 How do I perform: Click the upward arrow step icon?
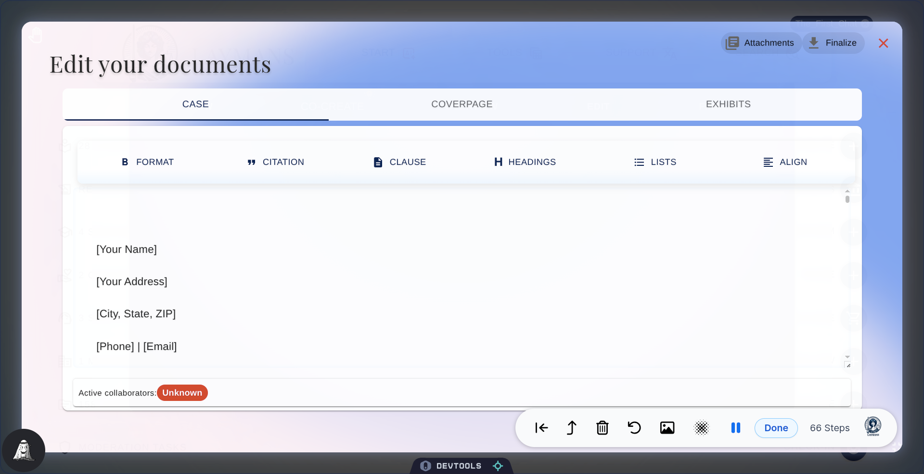pos(571,428)
